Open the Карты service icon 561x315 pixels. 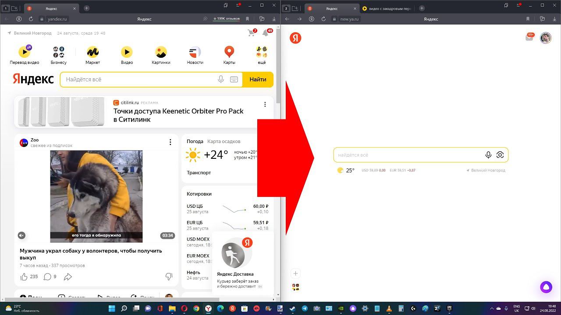click(x=229, y=52)
